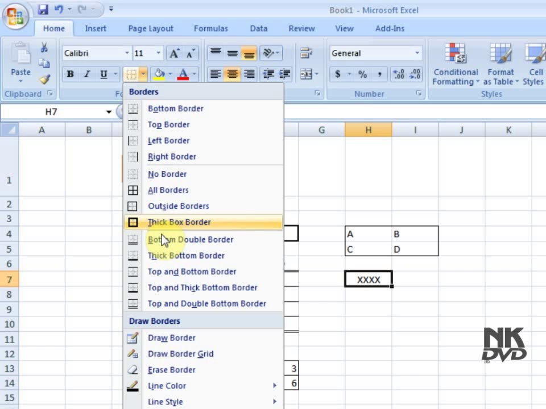Expand the Line Color submenu
Screen dimensions: 546x409
204,386
